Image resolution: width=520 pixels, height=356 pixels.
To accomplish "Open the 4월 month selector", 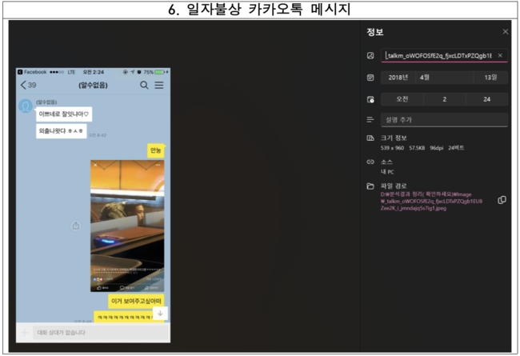I will click(x=424, y=78).
